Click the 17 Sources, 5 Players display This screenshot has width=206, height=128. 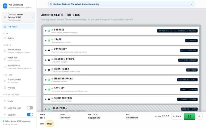coord(177,31)
